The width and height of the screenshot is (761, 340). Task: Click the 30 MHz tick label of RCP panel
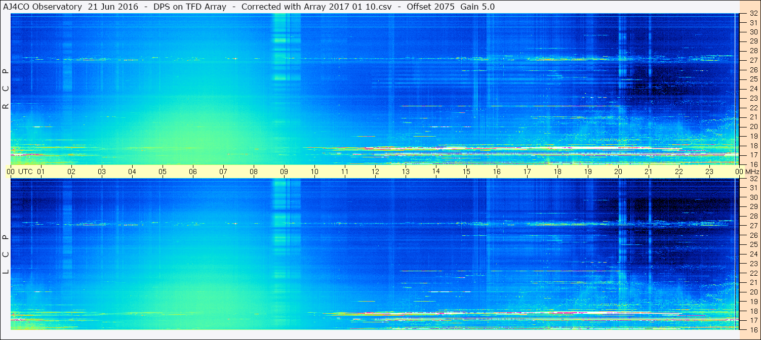click(753, 32)
